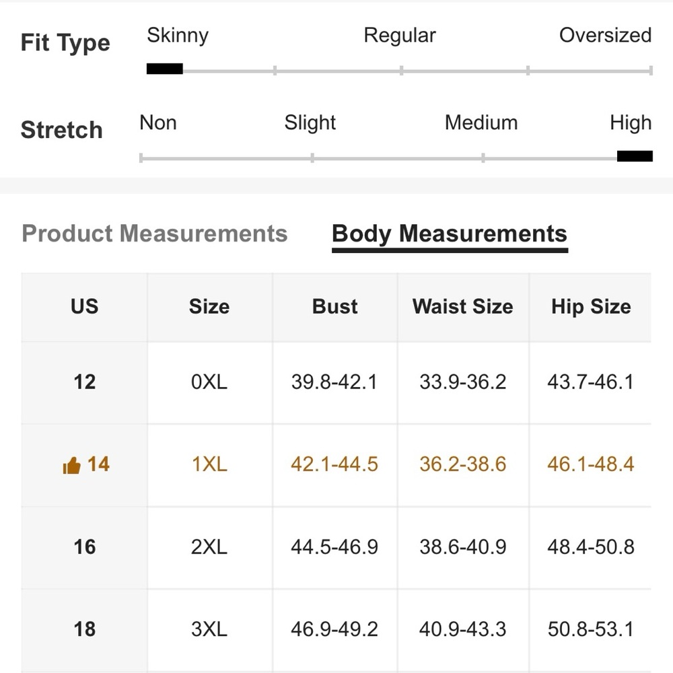This screenshot has height=673, width=673.
Task: Click the Oversized label on Fit Type scale
Action: (605, 36)
